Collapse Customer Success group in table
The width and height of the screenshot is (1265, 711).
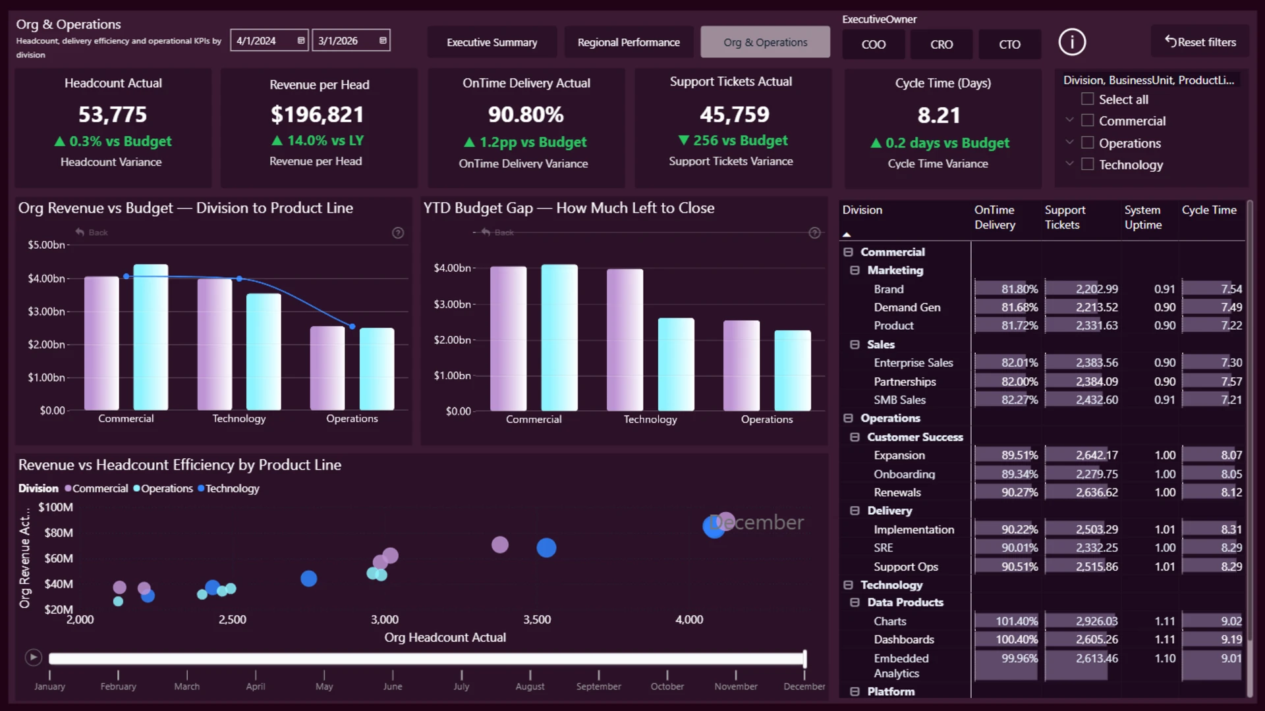click(855, 437)
